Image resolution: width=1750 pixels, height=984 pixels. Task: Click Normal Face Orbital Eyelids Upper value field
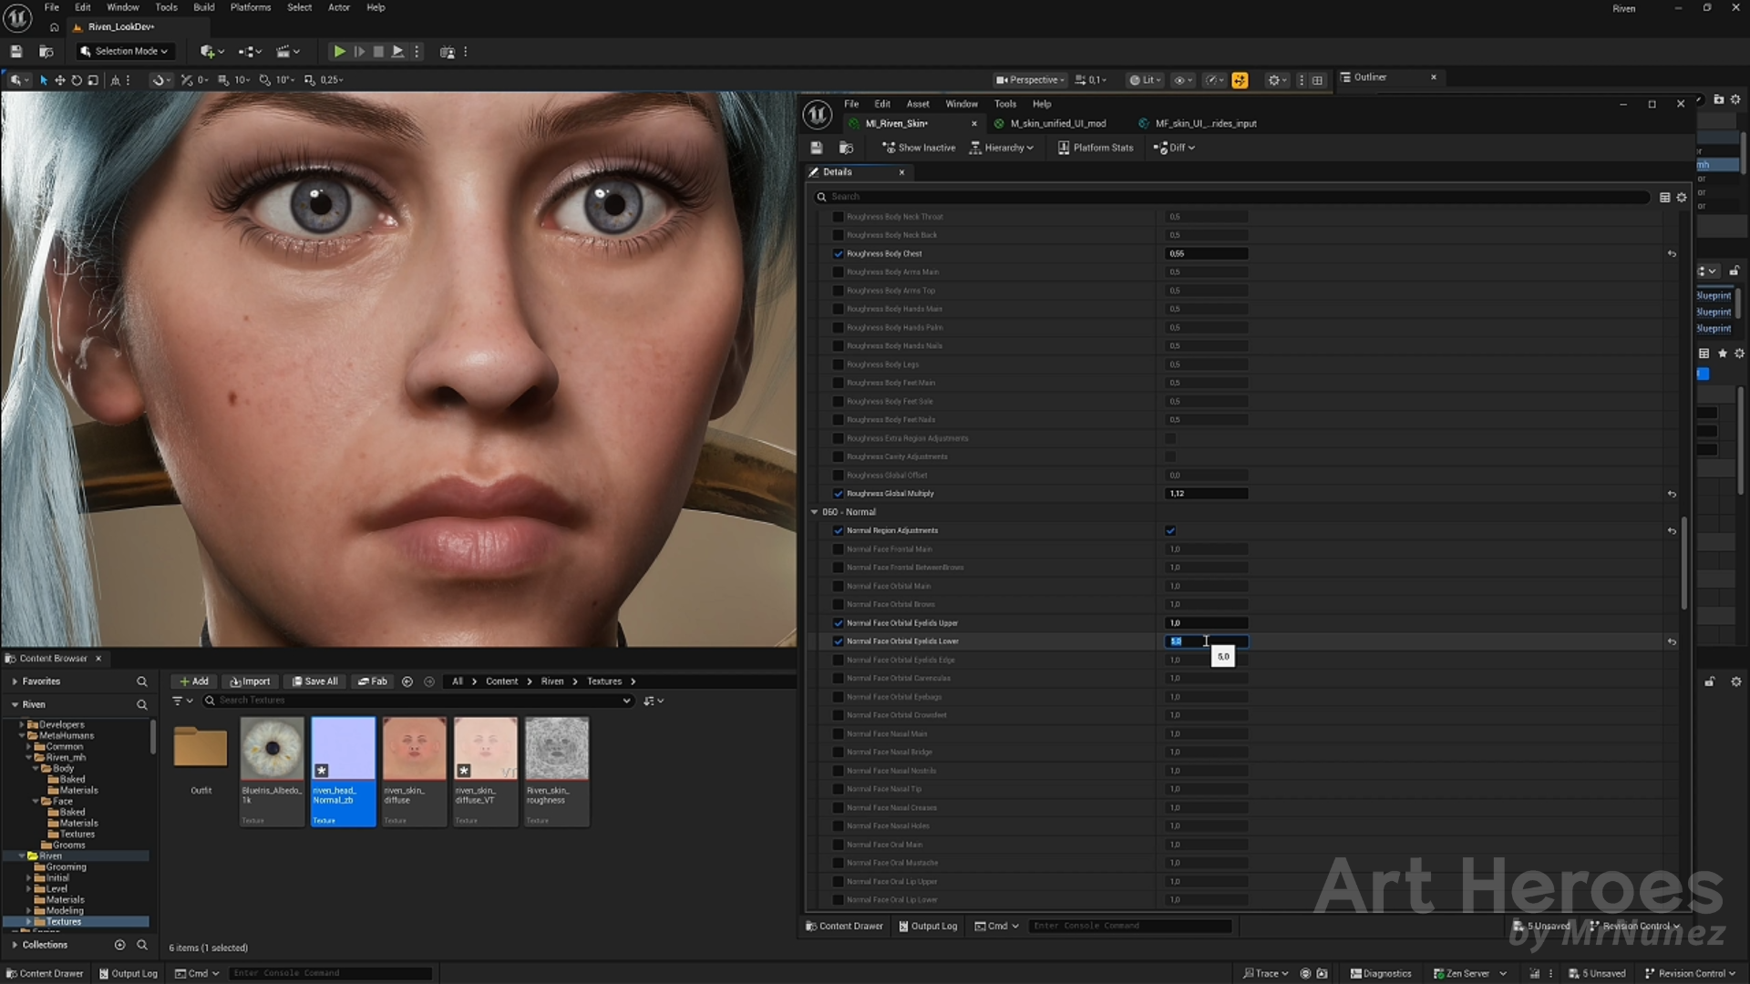pyautogui.click(x=1206, y=623)
